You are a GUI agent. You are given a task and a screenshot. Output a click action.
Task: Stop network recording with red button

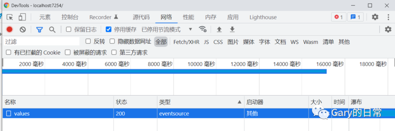point(10,29)
